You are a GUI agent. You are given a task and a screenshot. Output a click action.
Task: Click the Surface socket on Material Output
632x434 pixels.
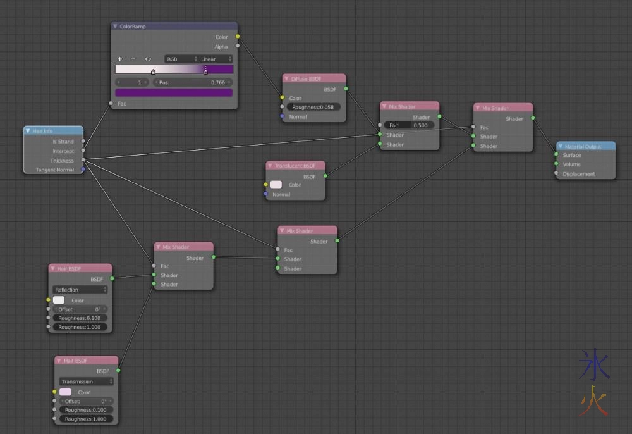557,155
